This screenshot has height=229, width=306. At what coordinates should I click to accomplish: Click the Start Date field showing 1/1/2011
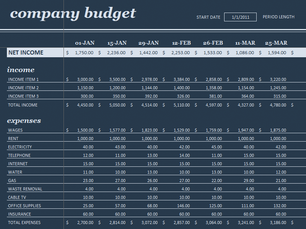point(240,17)
